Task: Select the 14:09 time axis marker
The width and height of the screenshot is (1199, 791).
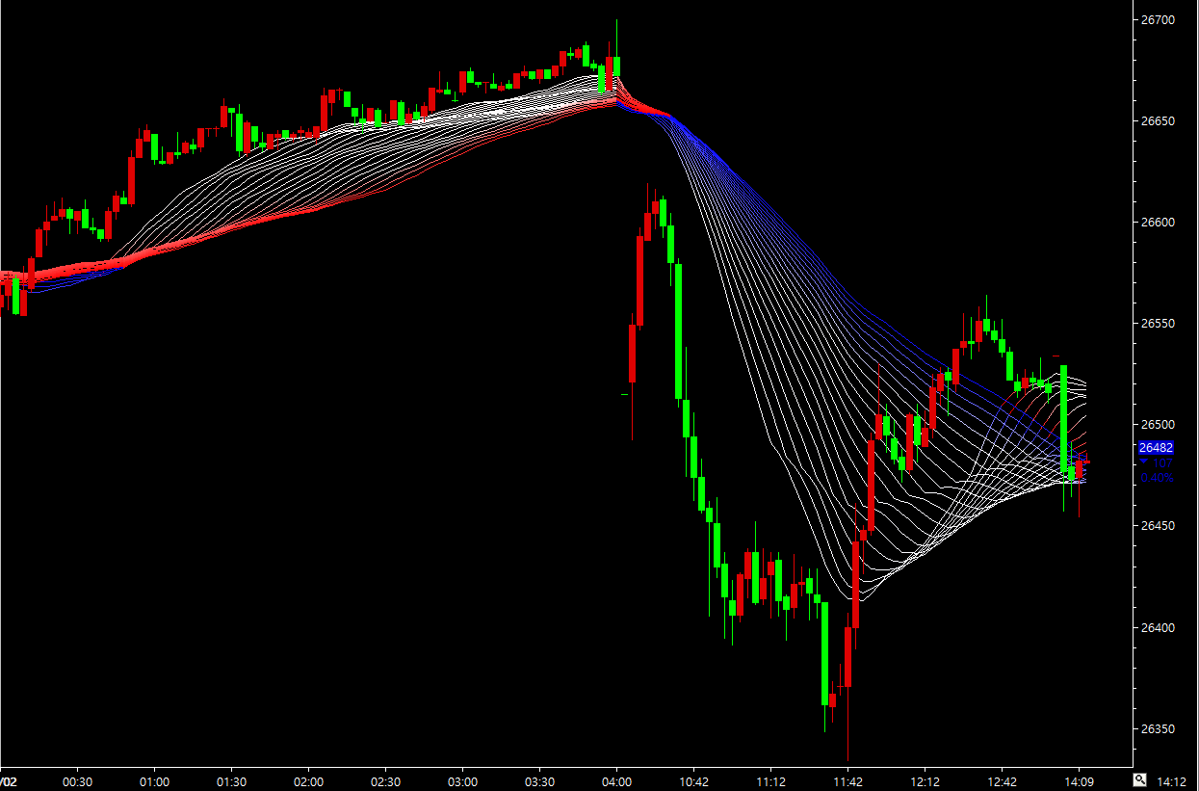Action: (1078, 780)
